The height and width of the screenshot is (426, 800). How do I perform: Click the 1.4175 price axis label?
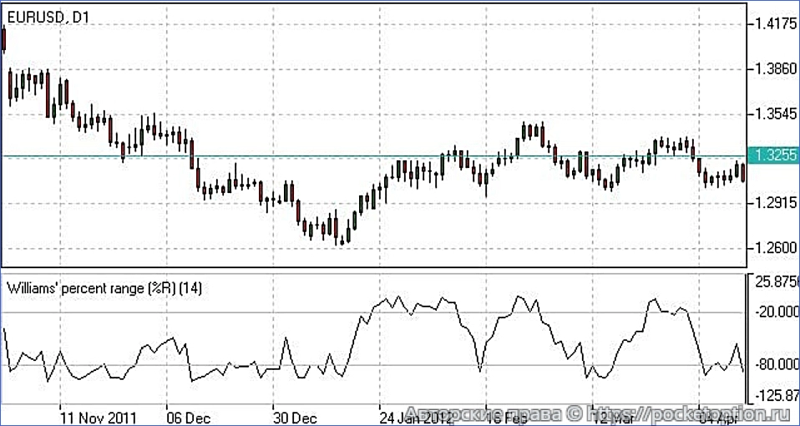point(775,23)
